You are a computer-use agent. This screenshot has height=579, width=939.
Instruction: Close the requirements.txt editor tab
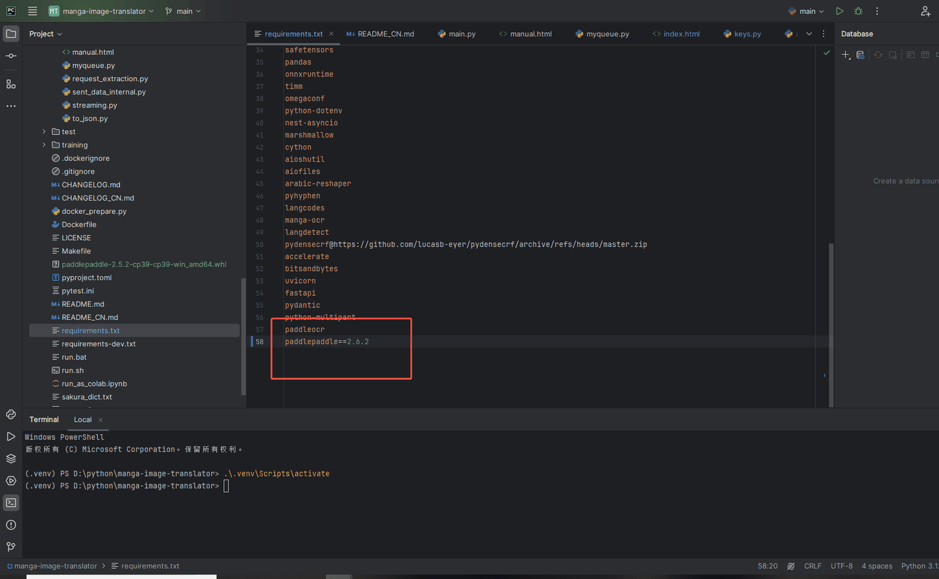click(331, 34)
